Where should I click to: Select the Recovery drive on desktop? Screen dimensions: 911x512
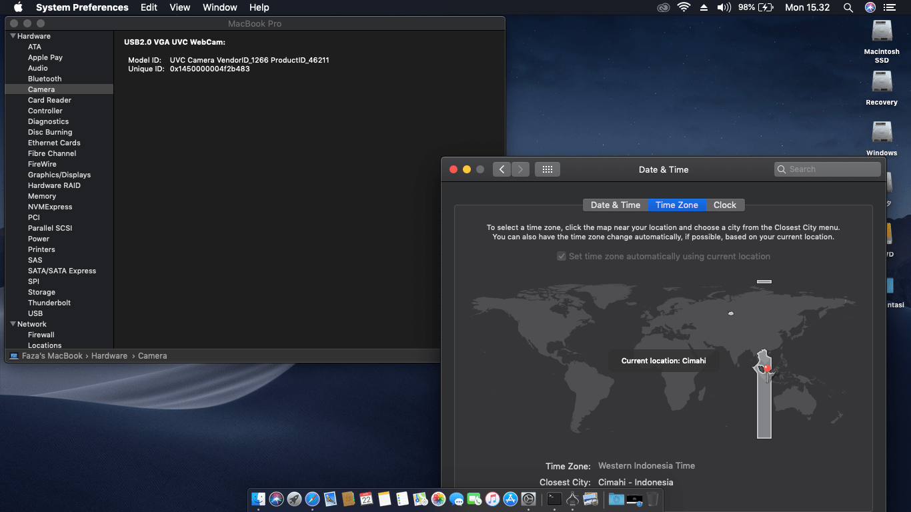(882, 88)
